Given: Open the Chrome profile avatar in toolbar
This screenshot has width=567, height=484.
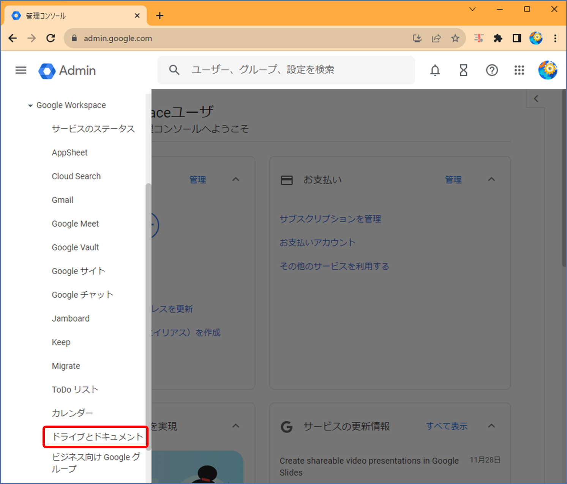Looking at the screenshot, I should click(x=536, y=38).
